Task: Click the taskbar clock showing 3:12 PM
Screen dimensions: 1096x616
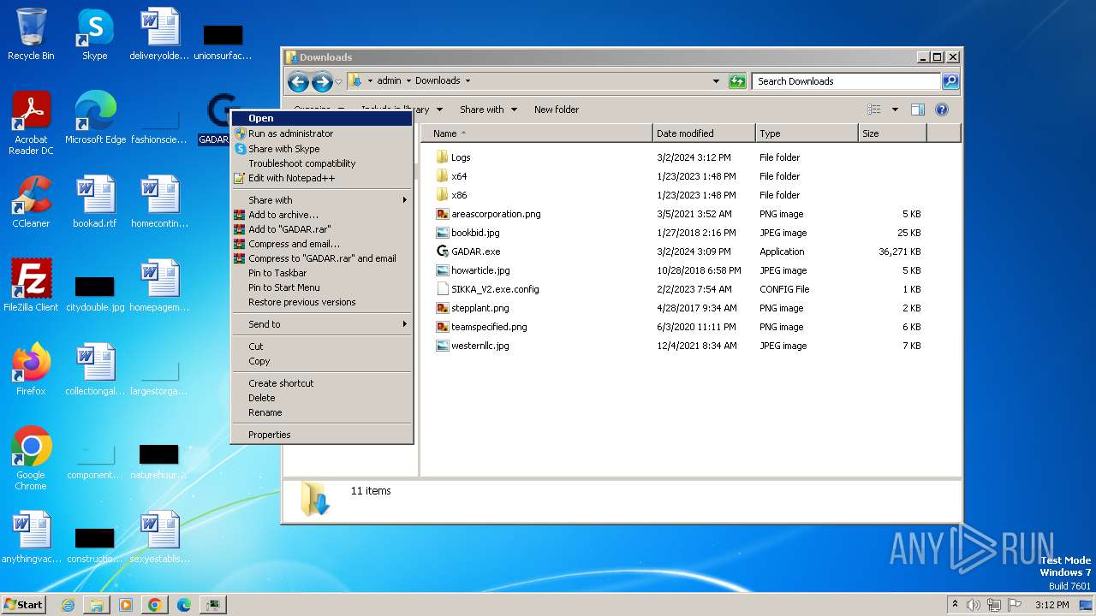Action: pos(1051,605)
